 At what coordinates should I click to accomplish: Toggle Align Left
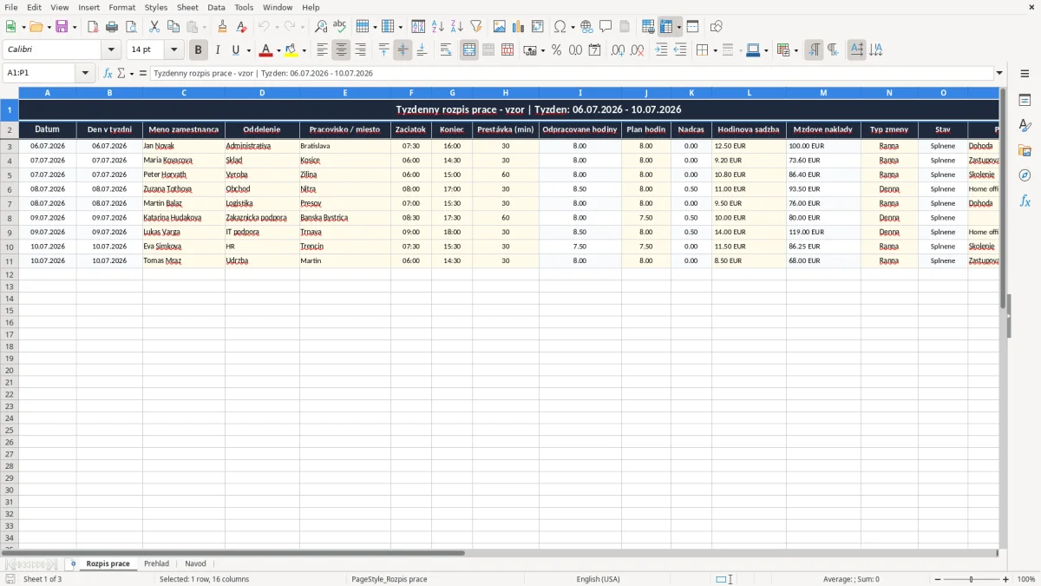[322, 50]
